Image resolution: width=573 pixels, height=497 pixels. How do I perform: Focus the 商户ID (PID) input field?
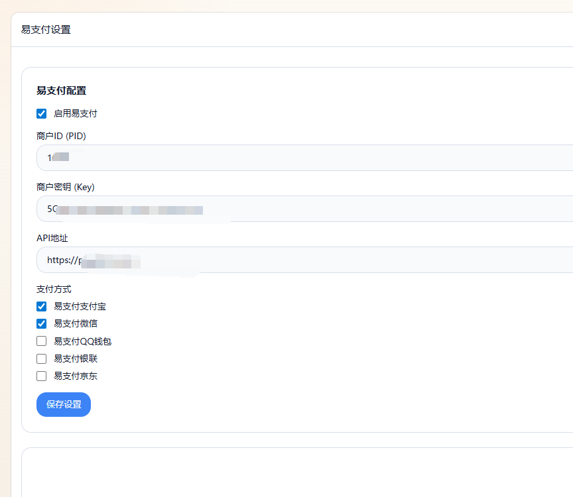tap(305, 158)
